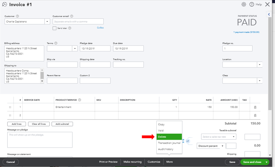Expand the side panel with the left chevron
The width and height of the screenshot is (275, 167).
click(269, 14)
